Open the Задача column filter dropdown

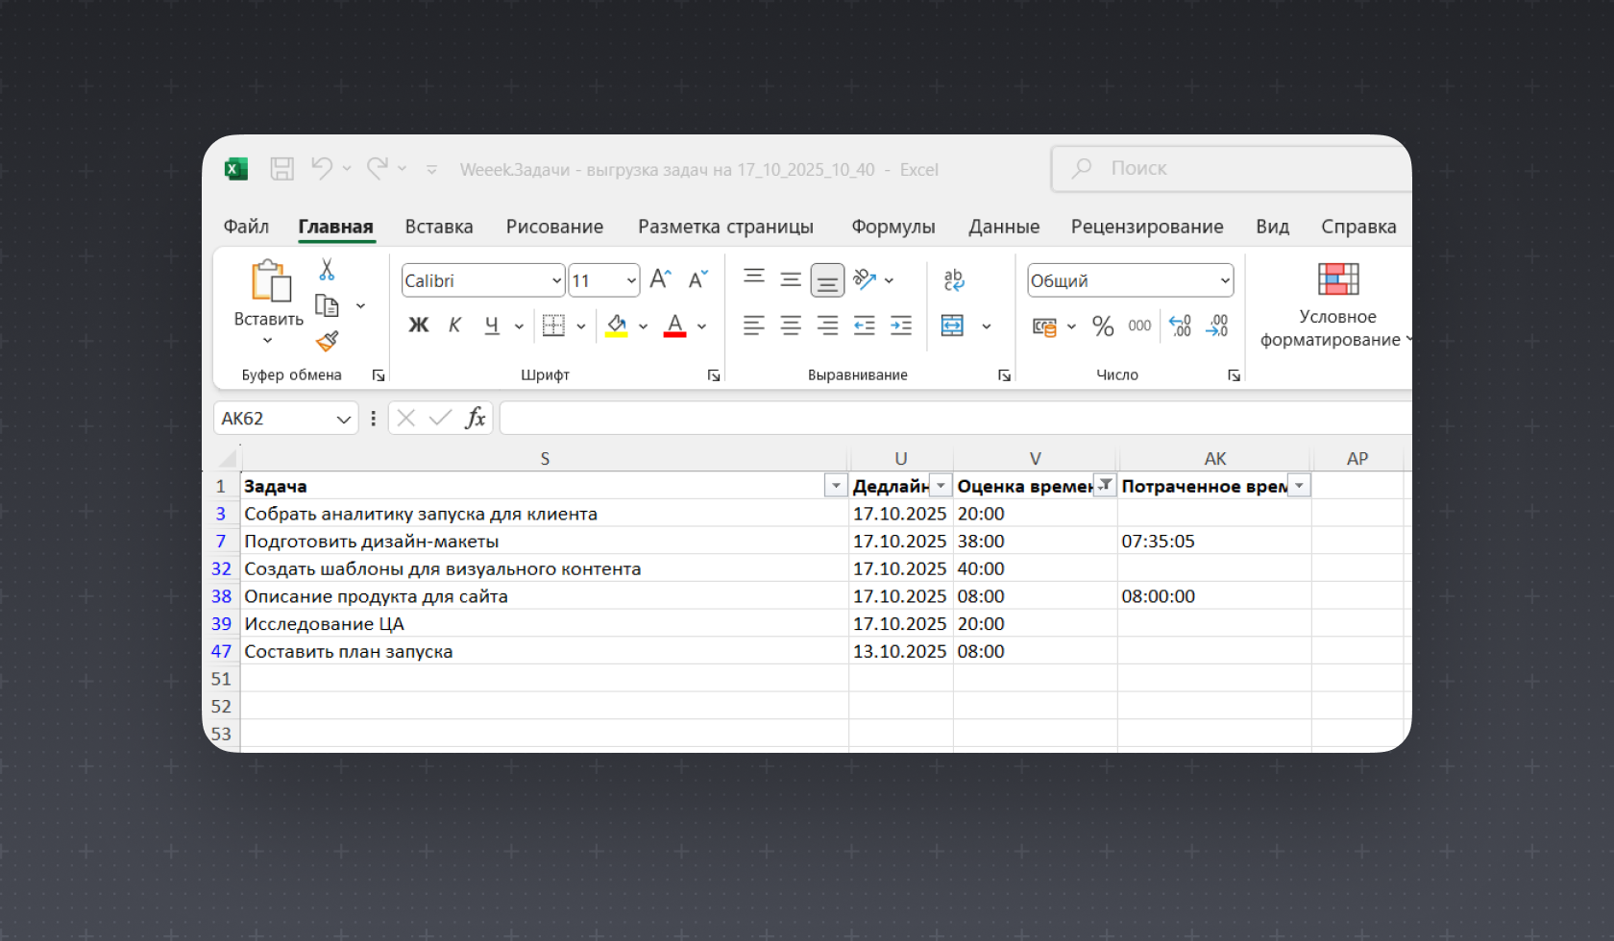pos(836,486)
